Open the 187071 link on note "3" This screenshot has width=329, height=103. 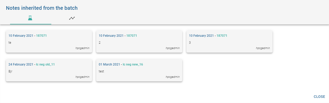coord(222,36)
